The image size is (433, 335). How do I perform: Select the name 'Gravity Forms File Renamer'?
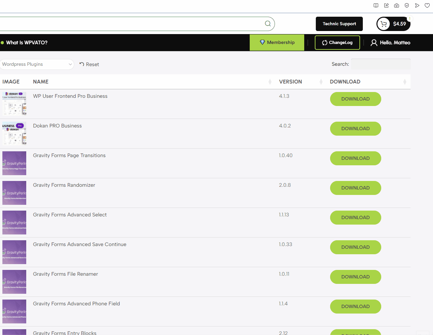coord(65,274)
